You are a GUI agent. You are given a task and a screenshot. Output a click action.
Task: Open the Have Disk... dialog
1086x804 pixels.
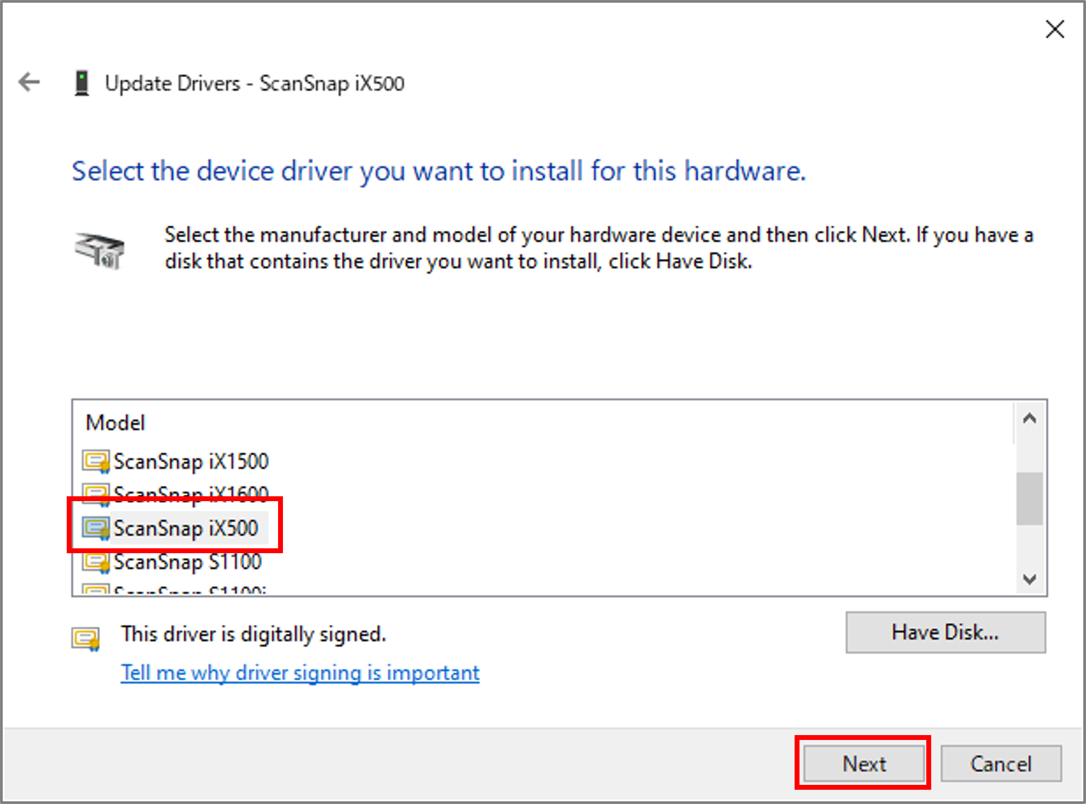(945, 632)
